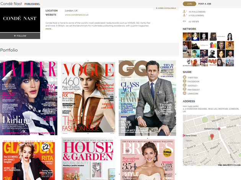
Task: Visit www.condenast.co.uk website link
Action: [77, 15]
